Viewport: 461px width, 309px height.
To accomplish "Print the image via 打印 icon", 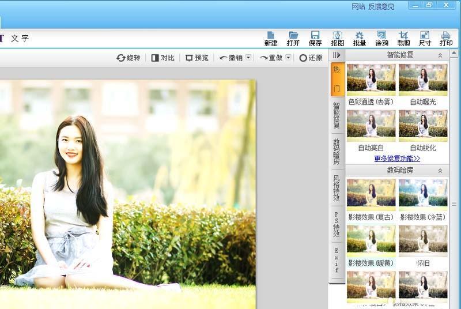I will click(x=446, y=38).
